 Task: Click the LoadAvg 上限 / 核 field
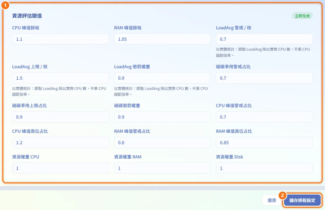60,78
